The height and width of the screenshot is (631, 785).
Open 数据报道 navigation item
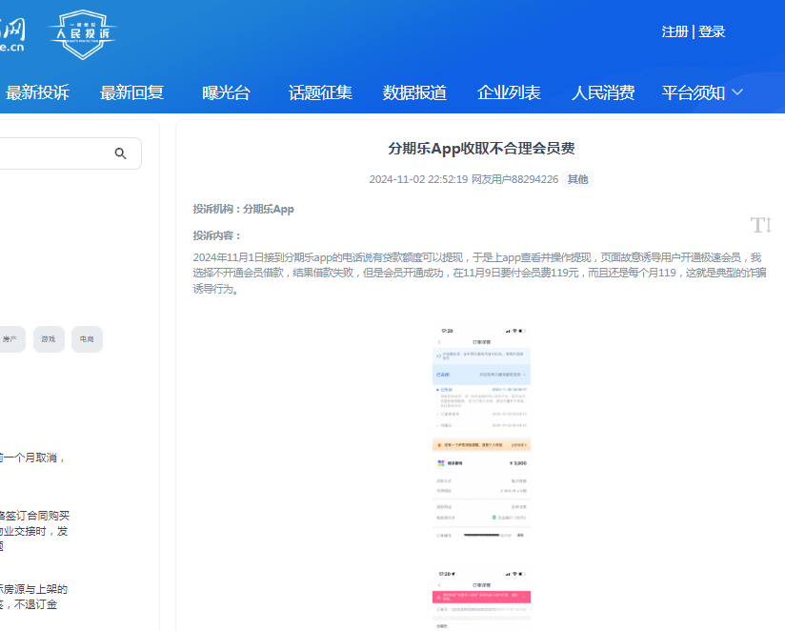tap(414, 92)
